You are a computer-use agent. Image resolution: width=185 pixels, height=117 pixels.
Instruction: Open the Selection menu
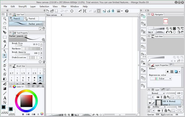point(44,6)
